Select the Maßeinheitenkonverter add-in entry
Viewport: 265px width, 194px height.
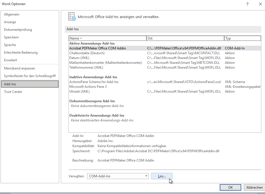105,63
